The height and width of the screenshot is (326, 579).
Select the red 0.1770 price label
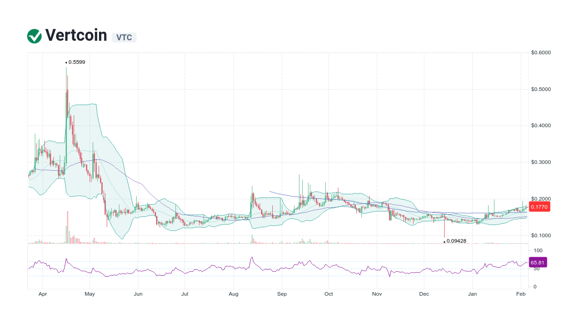(539, 207)
